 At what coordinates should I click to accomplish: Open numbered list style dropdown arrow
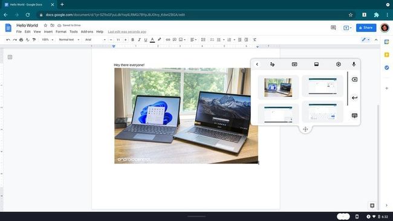click(235, 40)
